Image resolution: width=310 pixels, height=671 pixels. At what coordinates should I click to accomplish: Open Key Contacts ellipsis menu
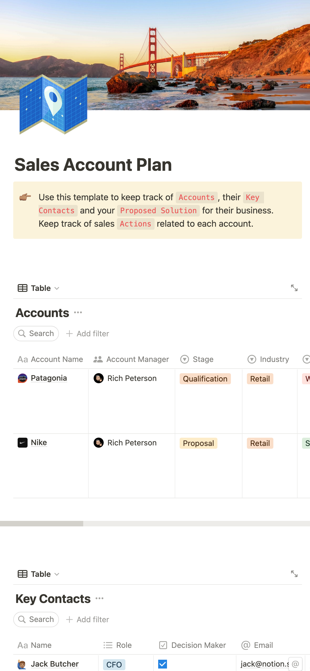99,598
